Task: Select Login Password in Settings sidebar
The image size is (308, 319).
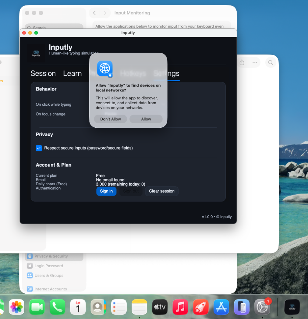Action: point(49,266)
